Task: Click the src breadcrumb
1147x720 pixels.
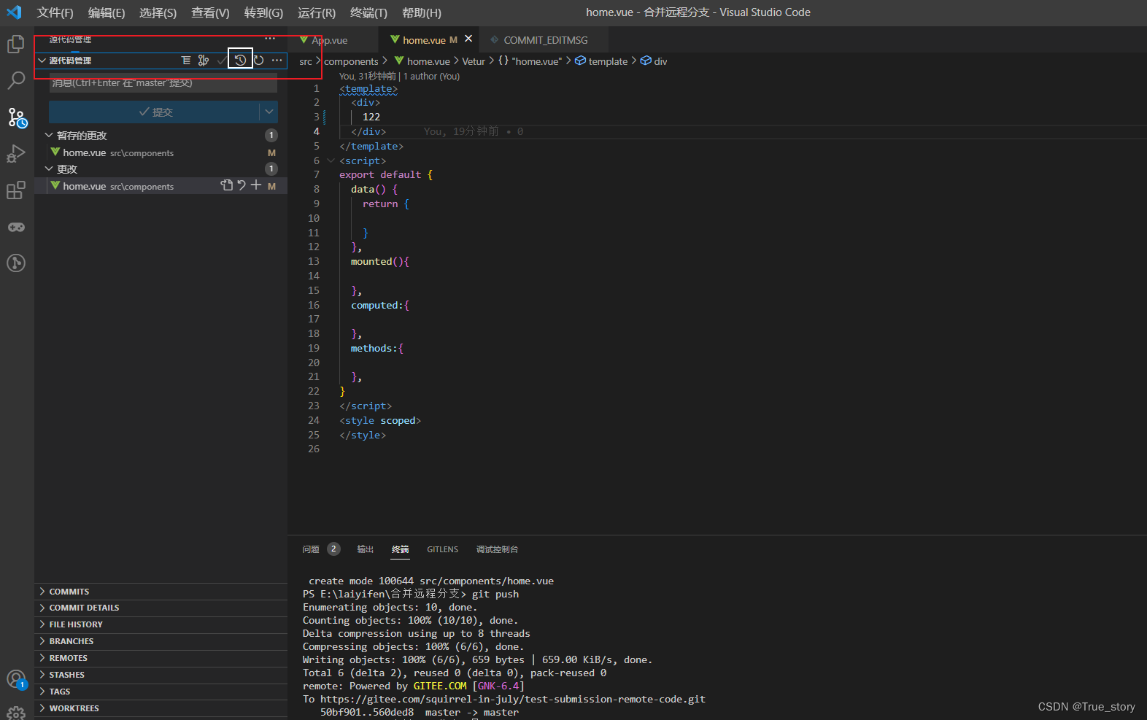Action: click(x=306, y=61)
